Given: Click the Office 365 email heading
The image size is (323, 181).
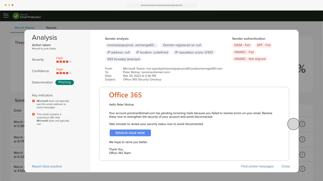Looking at the screenshot, I should (x=125, y=95).
